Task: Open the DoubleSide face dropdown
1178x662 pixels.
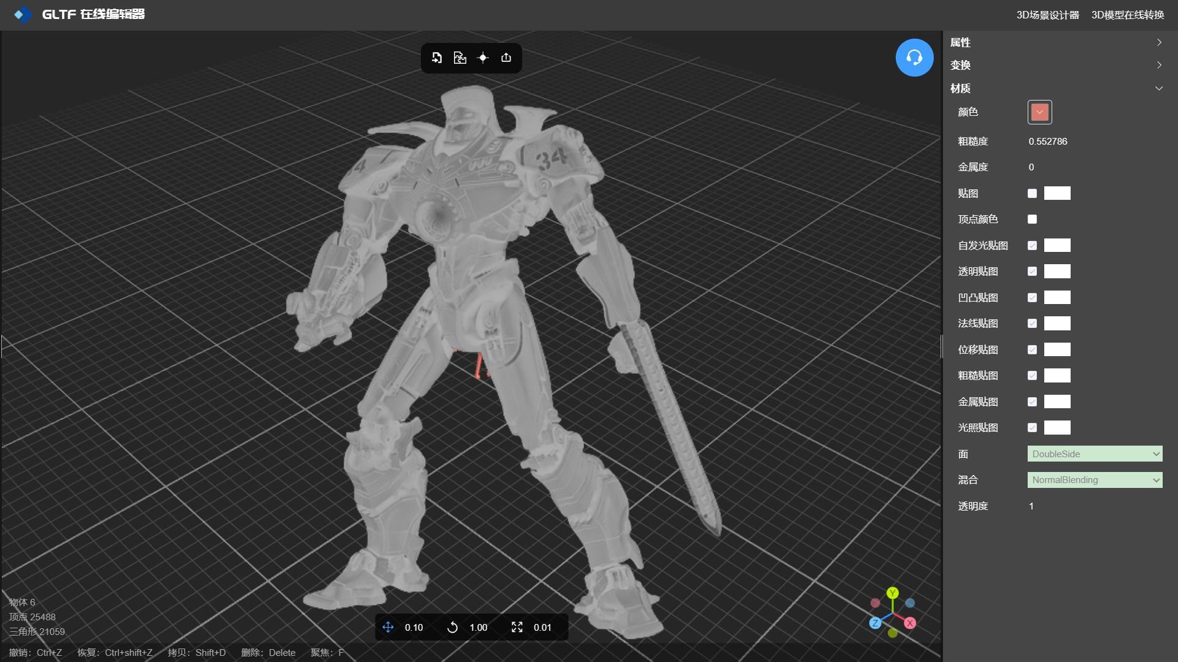Action: (1095, 454)
